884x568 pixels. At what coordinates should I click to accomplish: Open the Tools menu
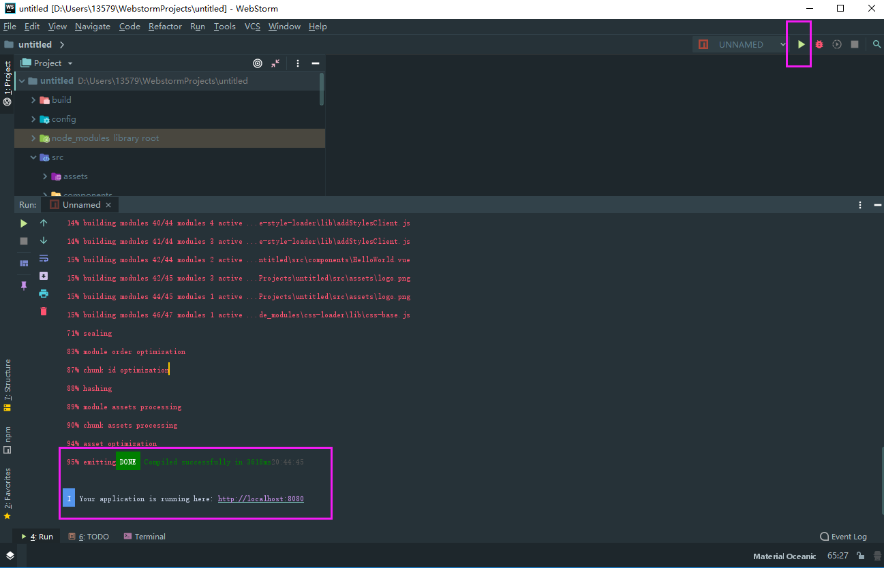click(224, 27)
